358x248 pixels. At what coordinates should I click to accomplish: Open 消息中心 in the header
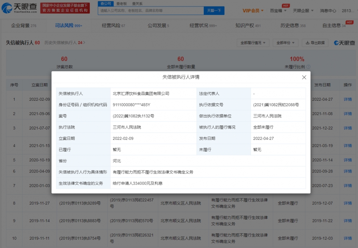pos(328,10)
